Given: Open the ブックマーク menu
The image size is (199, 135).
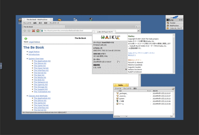Looking at the screenshot, I should 54,23.
